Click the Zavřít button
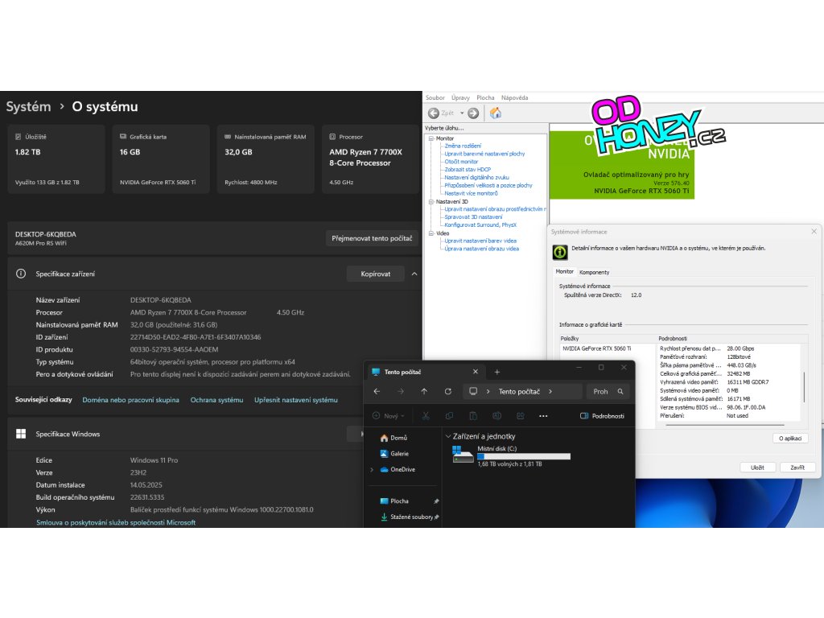This screenshot has width=824, height=618. pos(797,468)
